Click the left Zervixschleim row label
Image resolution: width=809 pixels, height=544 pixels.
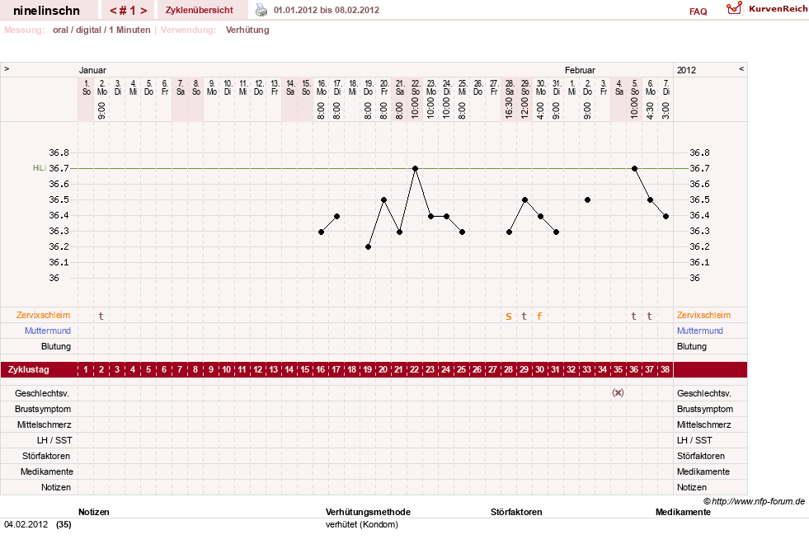[44, 315]
